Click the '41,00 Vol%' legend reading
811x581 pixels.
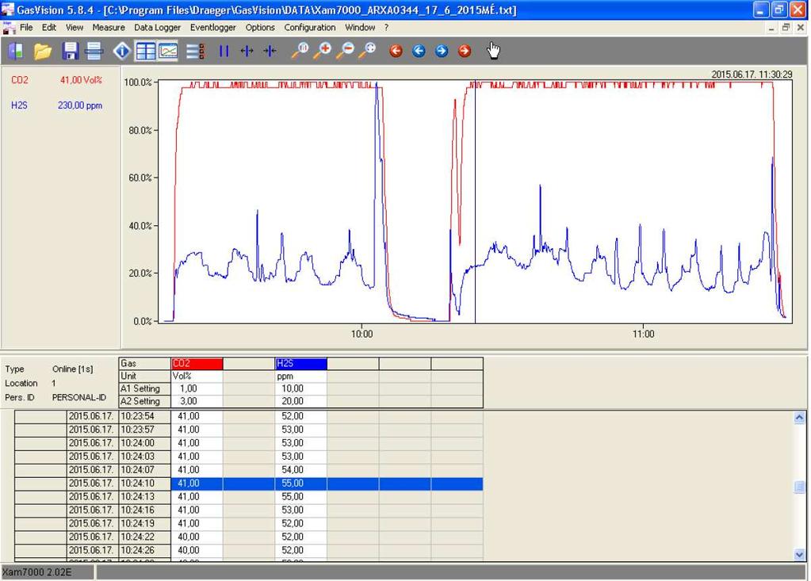(81, 80)
